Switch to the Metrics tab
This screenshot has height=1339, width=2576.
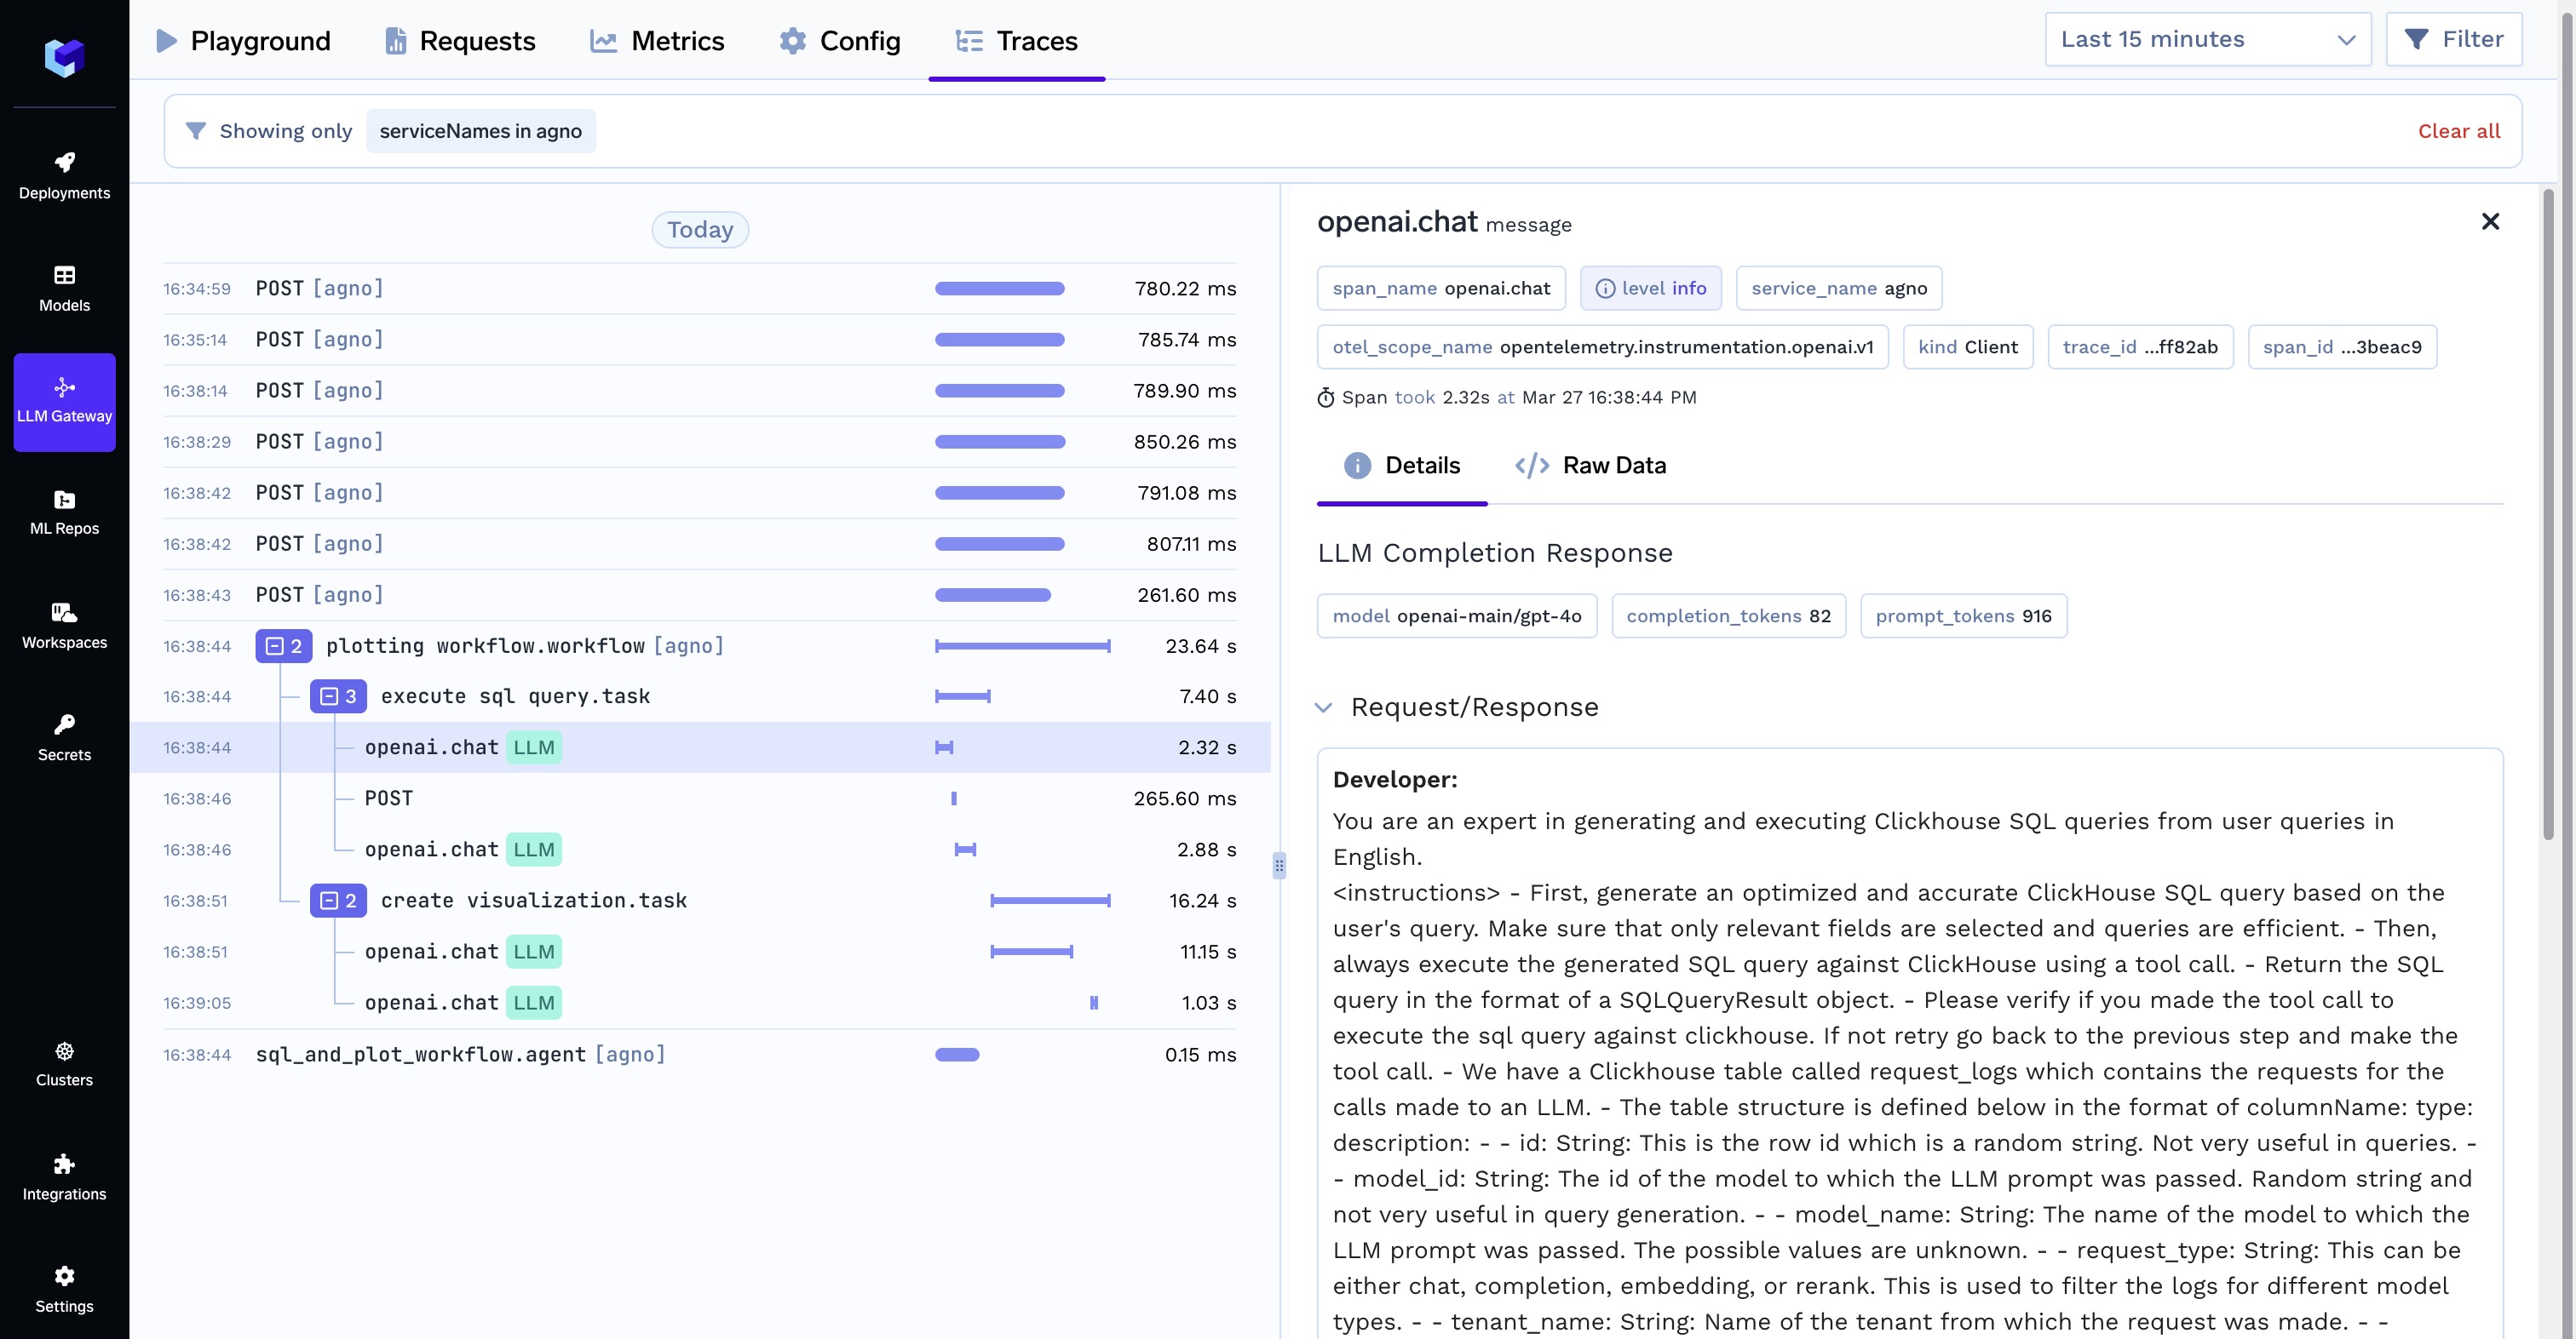(x=657, y=41)
